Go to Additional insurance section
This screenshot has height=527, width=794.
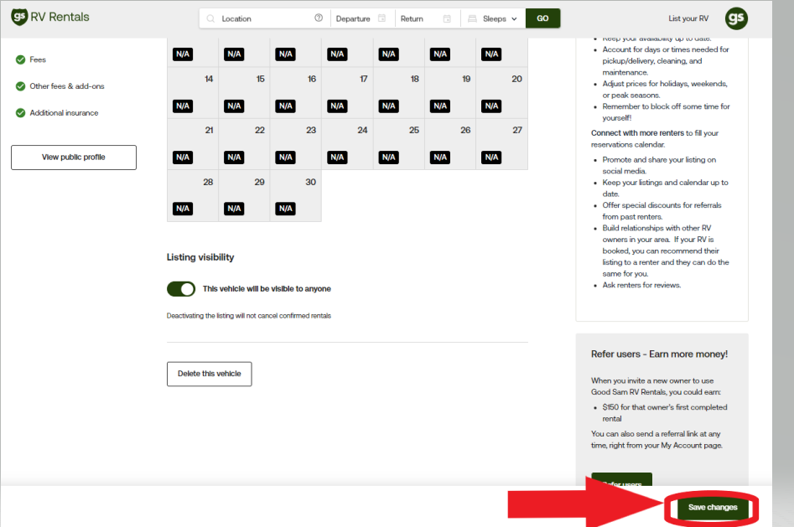(64, 113)
